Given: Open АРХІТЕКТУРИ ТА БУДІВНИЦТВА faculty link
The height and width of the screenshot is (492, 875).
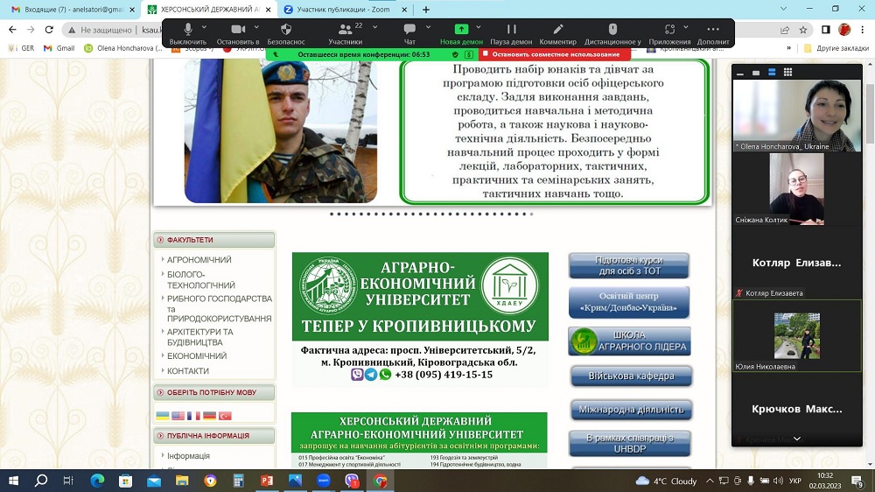Looking at the screenshot, I should 200,337.
